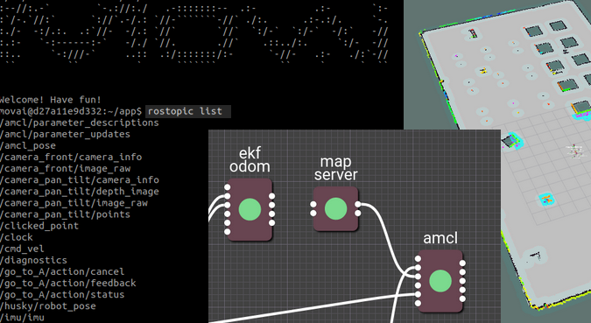Click the /amcl_pose topic line

[x=28, y=146]
